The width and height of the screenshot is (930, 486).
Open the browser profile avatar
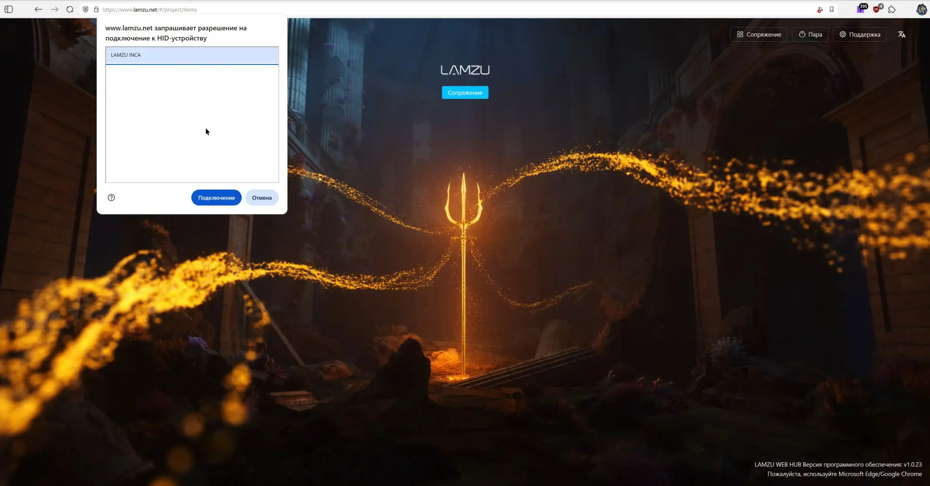(x=921, y=9)
